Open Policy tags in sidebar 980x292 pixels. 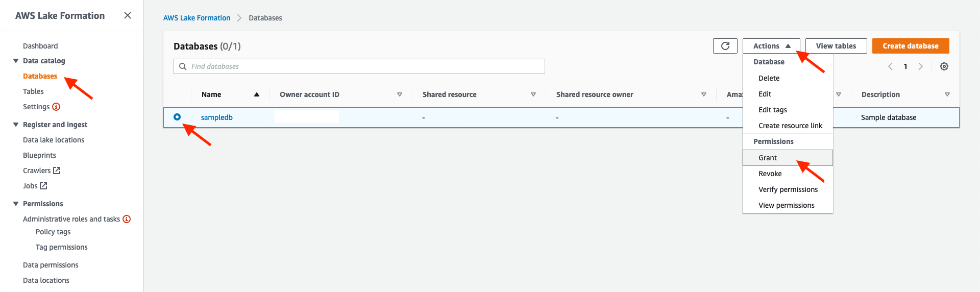click(53, 232)
